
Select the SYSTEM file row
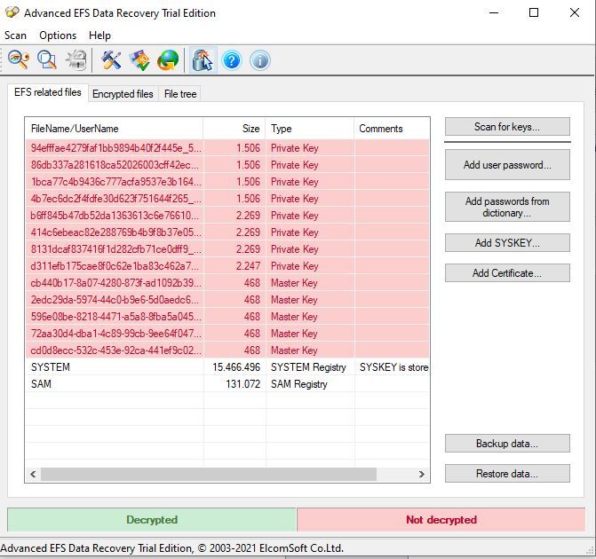(x=227, y=366)
